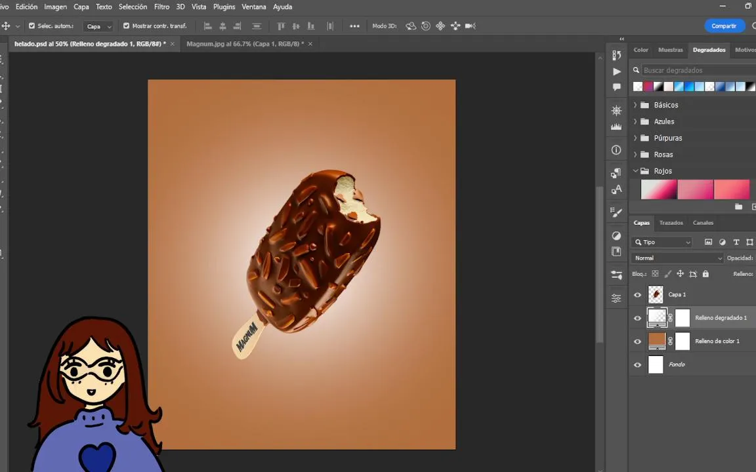Create new gradient group folder icon
756x472 pixels.
738,206
